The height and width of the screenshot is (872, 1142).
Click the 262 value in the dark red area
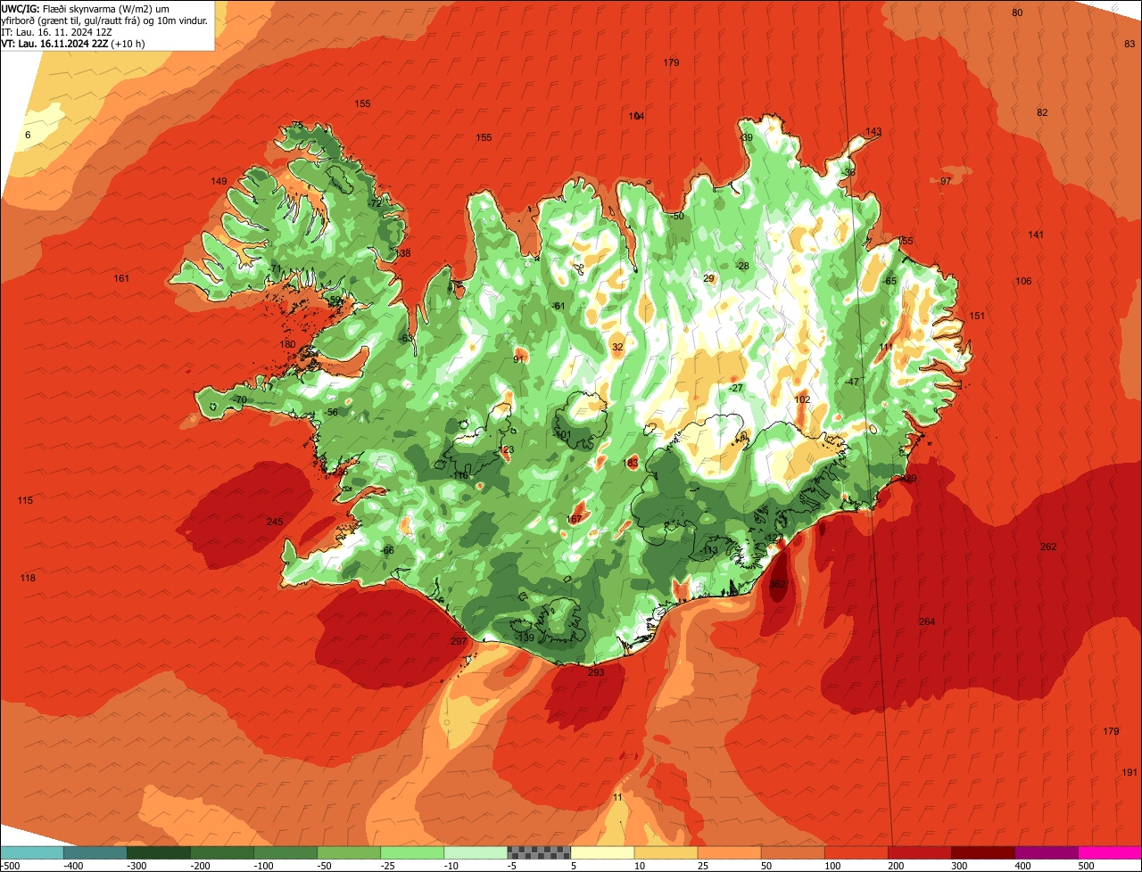(x=1048, y=547)
